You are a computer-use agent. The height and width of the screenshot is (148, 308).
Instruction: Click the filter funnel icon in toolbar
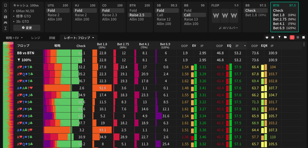tap(279, 37)
